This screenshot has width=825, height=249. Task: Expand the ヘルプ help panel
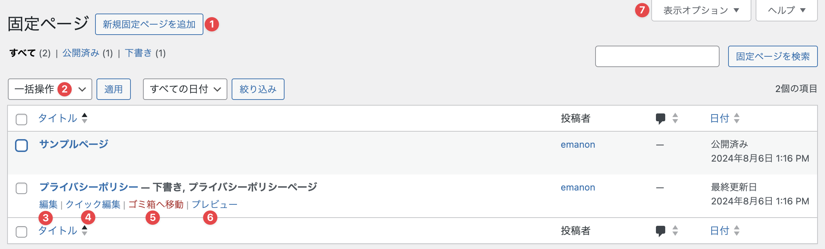coord(786,10)
